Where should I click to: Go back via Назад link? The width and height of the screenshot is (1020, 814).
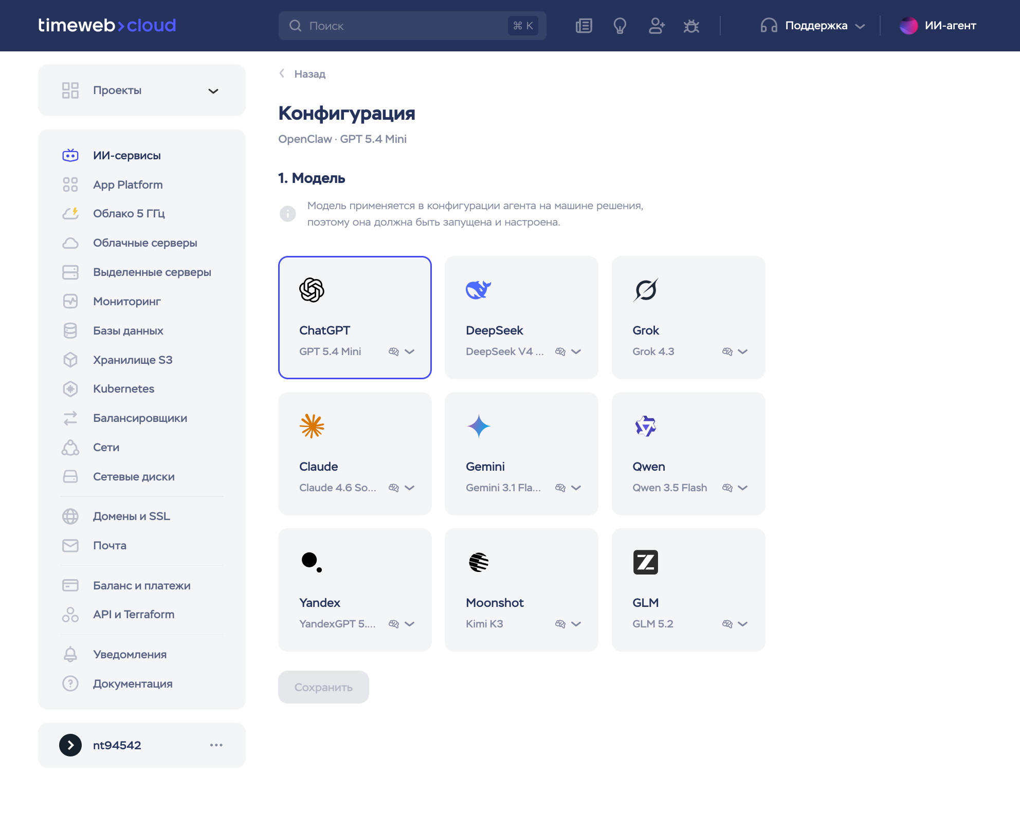click(x=302, y=74)
